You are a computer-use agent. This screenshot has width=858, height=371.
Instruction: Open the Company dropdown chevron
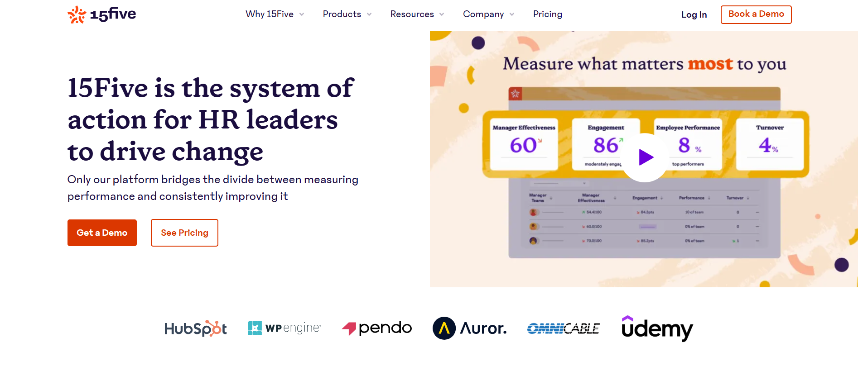pyautogui.click(x=512, y=14)
